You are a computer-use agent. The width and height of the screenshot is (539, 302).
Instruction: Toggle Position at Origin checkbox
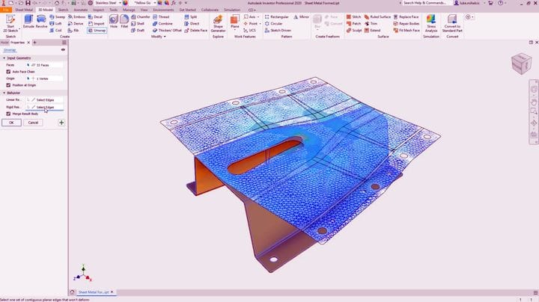pyautogui.click(x=8, y=84)
